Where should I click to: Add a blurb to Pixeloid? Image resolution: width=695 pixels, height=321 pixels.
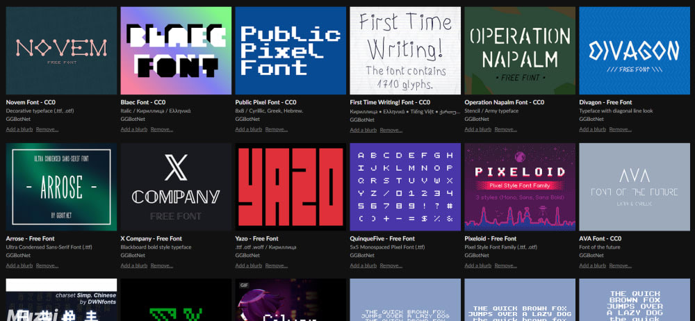pyautogui.click(x=478, y=265)
